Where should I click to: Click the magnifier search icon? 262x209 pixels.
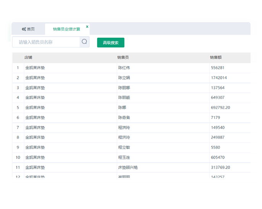click(x=84, y=42)
